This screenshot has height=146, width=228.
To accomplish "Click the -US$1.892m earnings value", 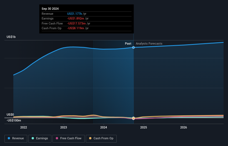I will pos(76,18).
